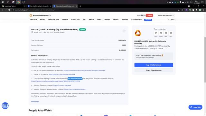Image resolution: width=206 pixels, height=116 pixels.
Task: Switch to the See CoinMarketCap's Current tab
Action: [x=39, y=6]
